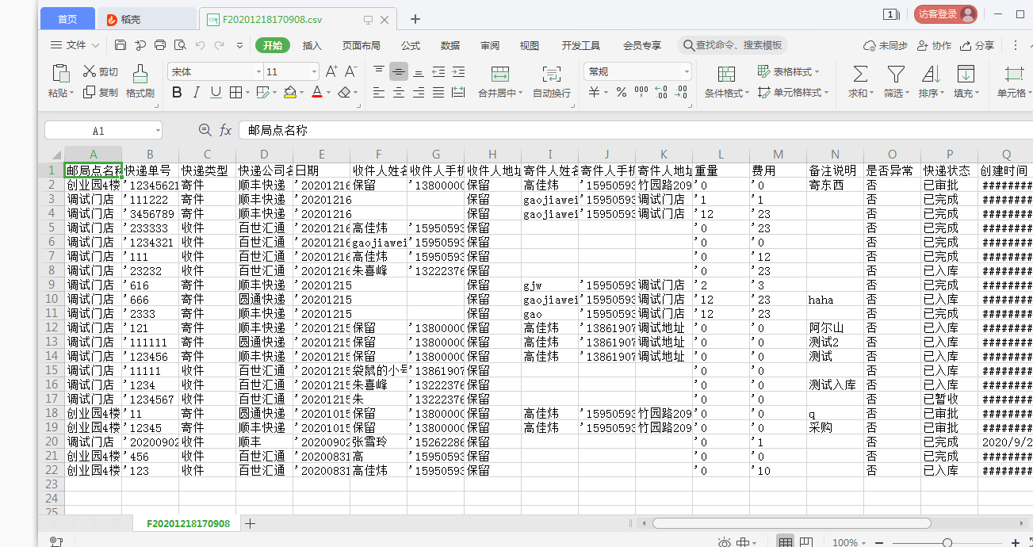Click the Copy (复制) button
Screen dimensions: 1033x547
(x=101, y=93)
